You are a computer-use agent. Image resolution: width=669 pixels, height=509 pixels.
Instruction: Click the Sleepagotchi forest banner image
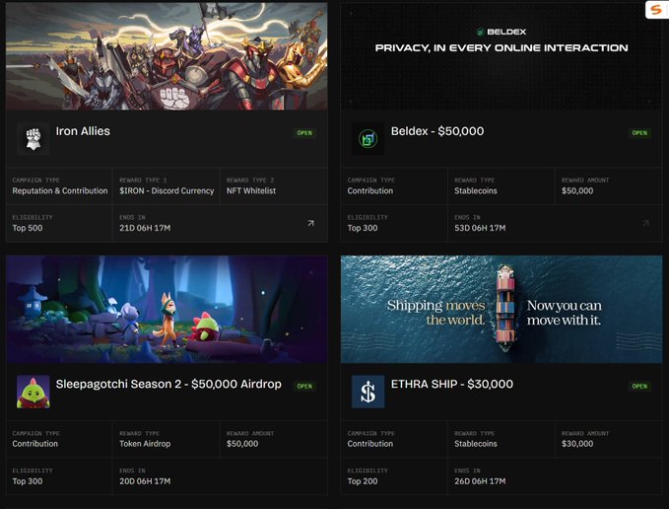point(167,309)
